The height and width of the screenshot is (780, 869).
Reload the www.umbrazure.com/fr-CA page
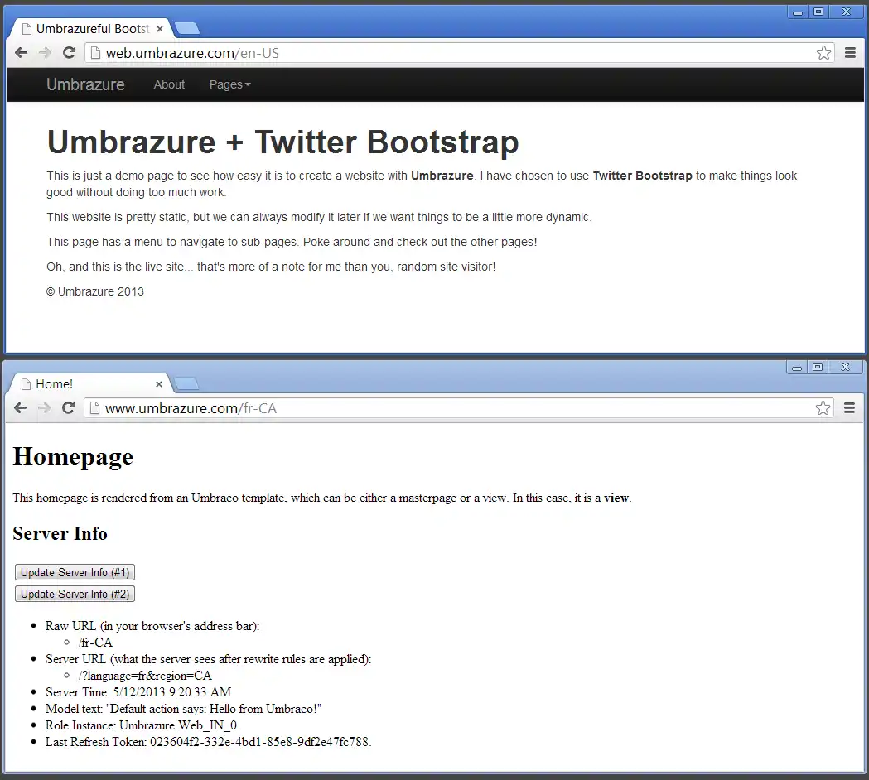(69, 407)
